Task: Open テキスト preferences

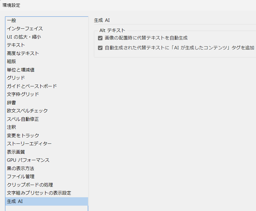Action: 16,45
